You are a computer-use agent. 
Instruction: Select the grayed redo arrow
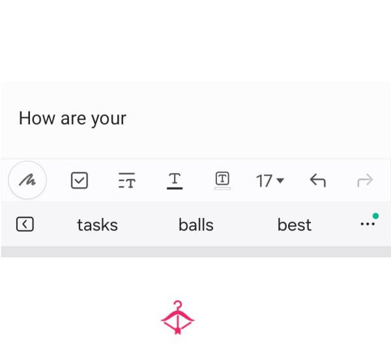pyautogui.click(x=365, y=180)
